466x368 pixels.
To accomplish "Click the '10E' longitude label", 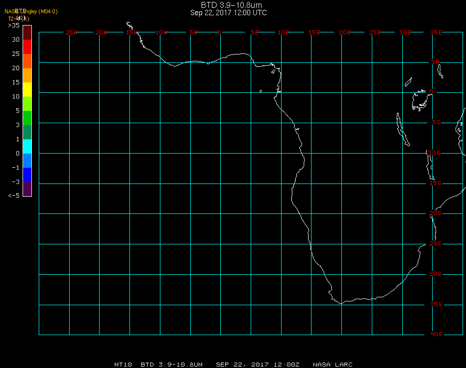I will click(x=283, y=32).
